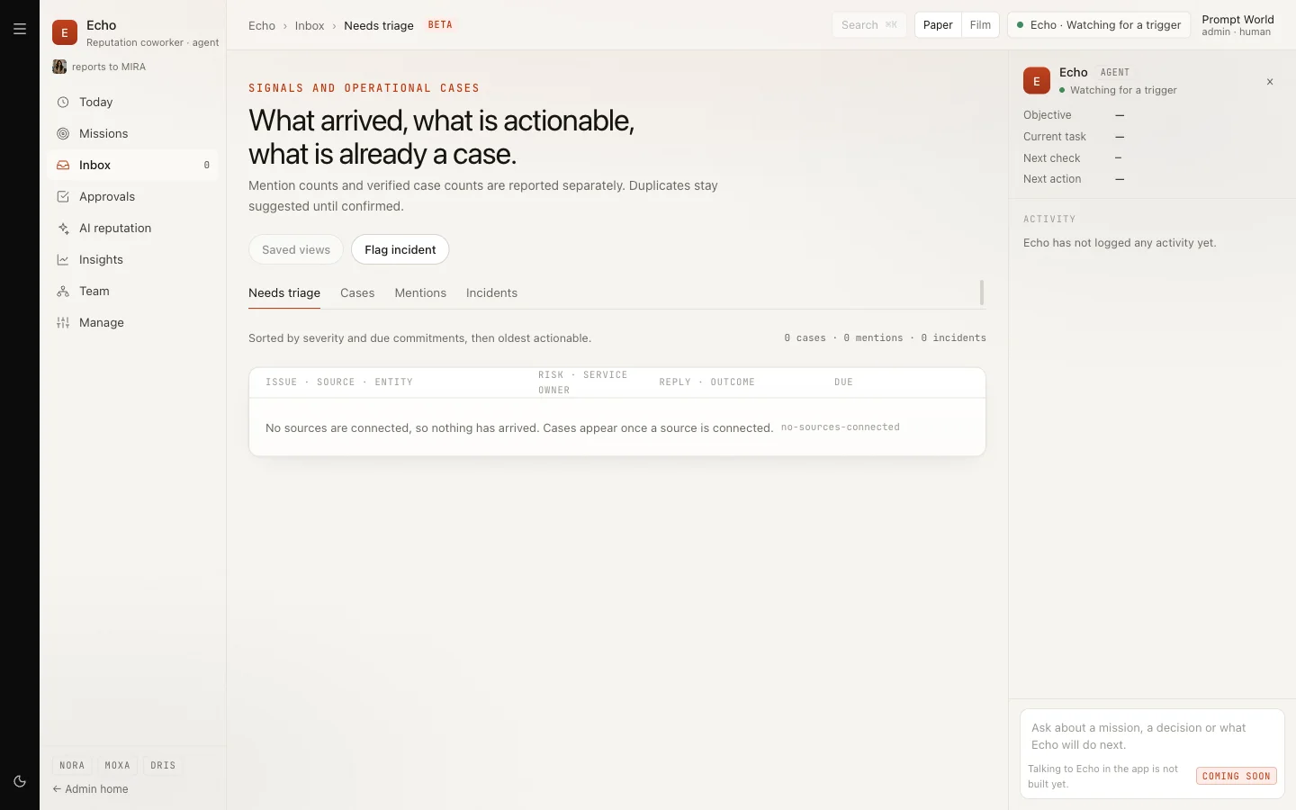Open the Today page
This screenshot has height=810, width=1296.
133,103
